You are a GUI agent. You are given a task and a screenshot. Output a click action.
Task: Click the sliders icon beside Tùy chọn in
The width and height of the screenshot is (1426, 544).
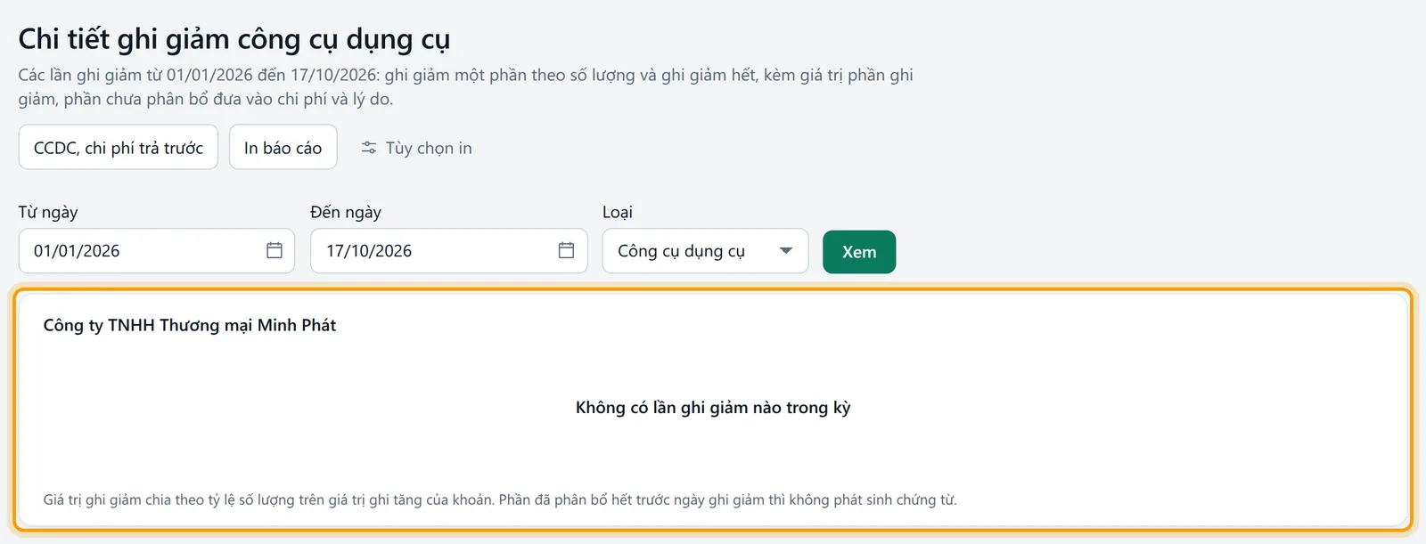tap(369, 148)
